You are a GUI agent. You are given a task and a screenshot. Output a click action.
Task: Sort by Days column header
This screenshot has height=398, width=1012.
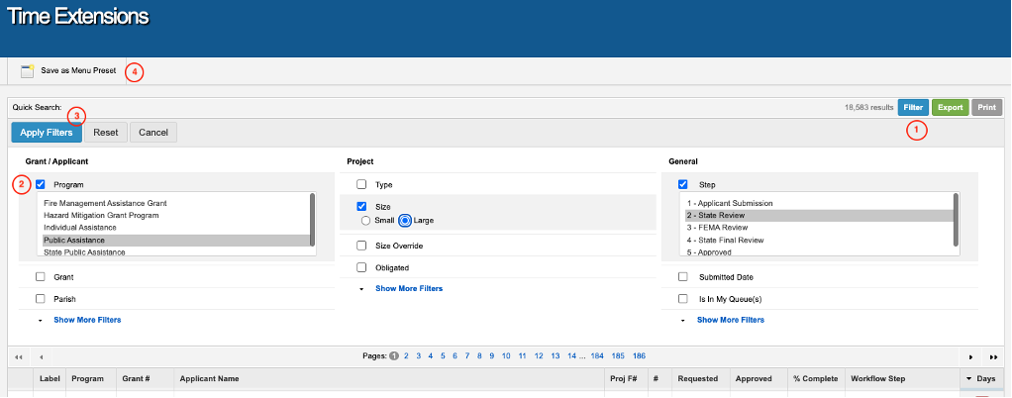tap(980, 378)
